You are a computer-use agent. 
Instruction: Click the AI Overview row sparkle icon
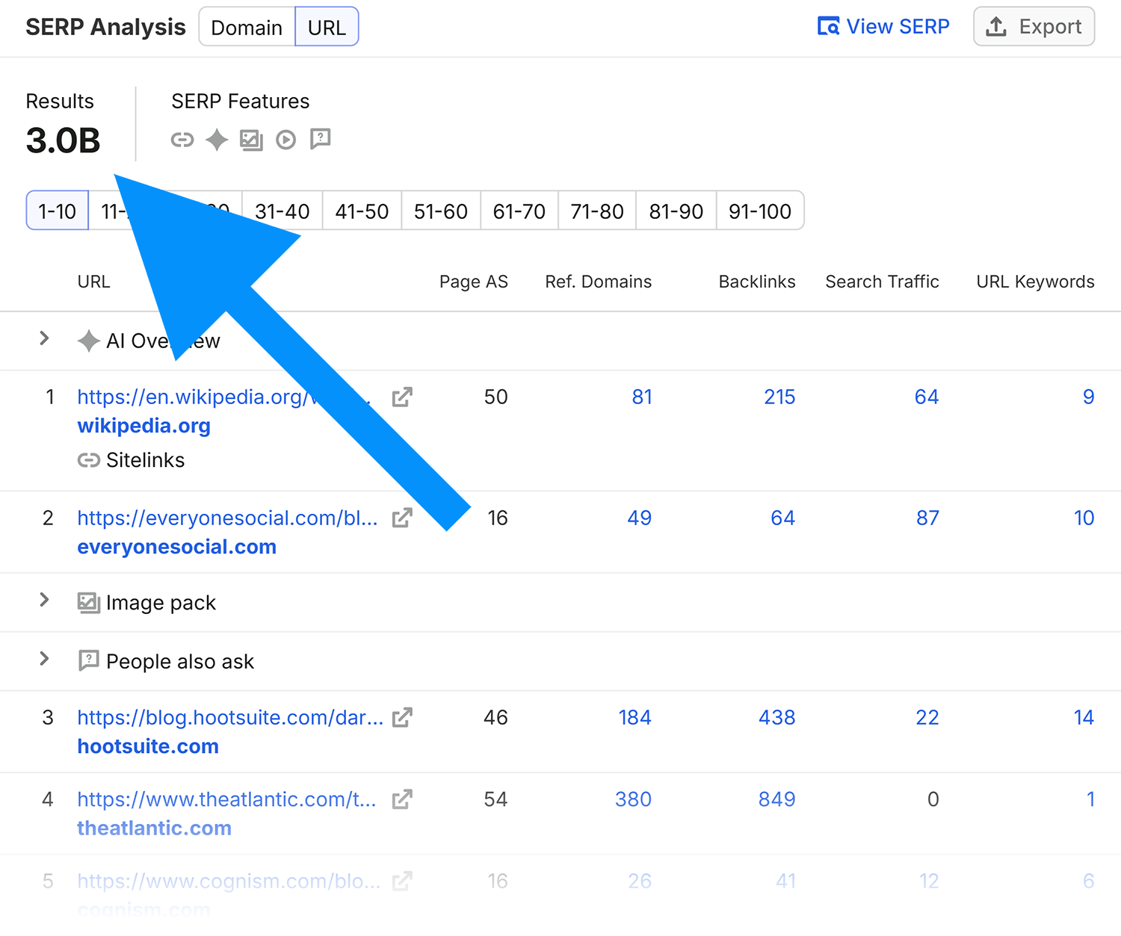tap(89, 341)
